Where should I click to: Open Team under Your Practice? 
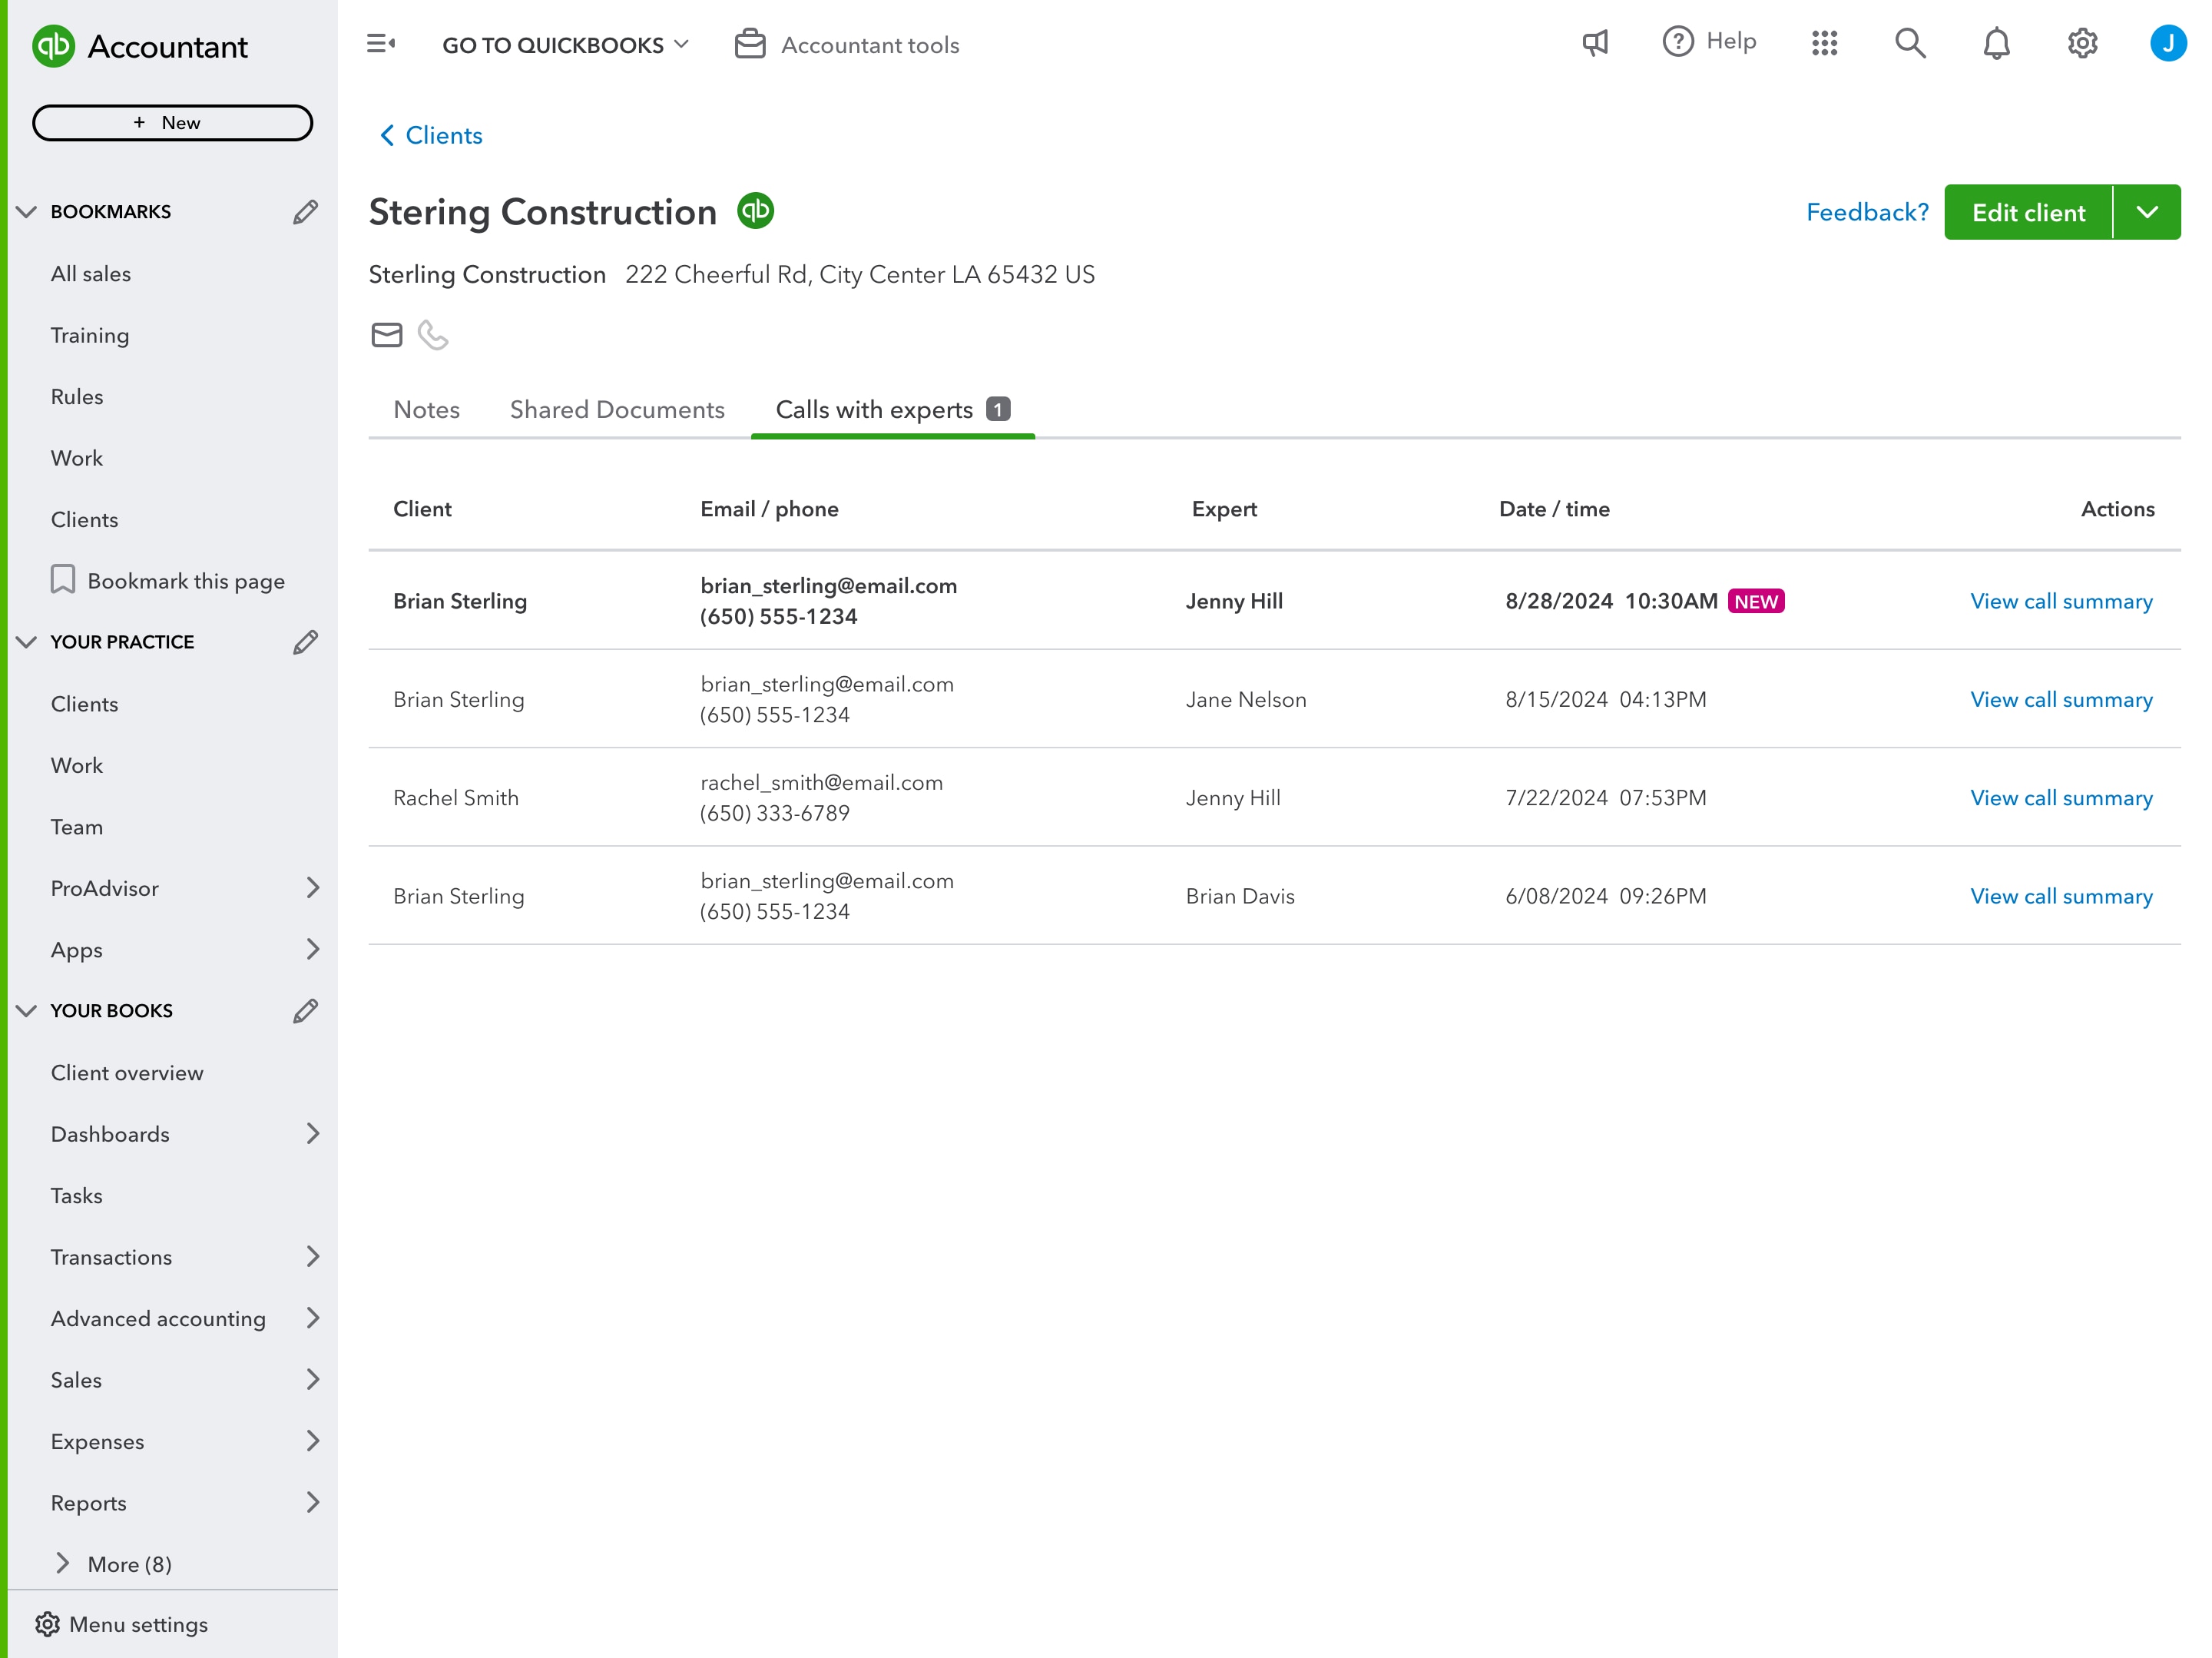pos(77,827)
